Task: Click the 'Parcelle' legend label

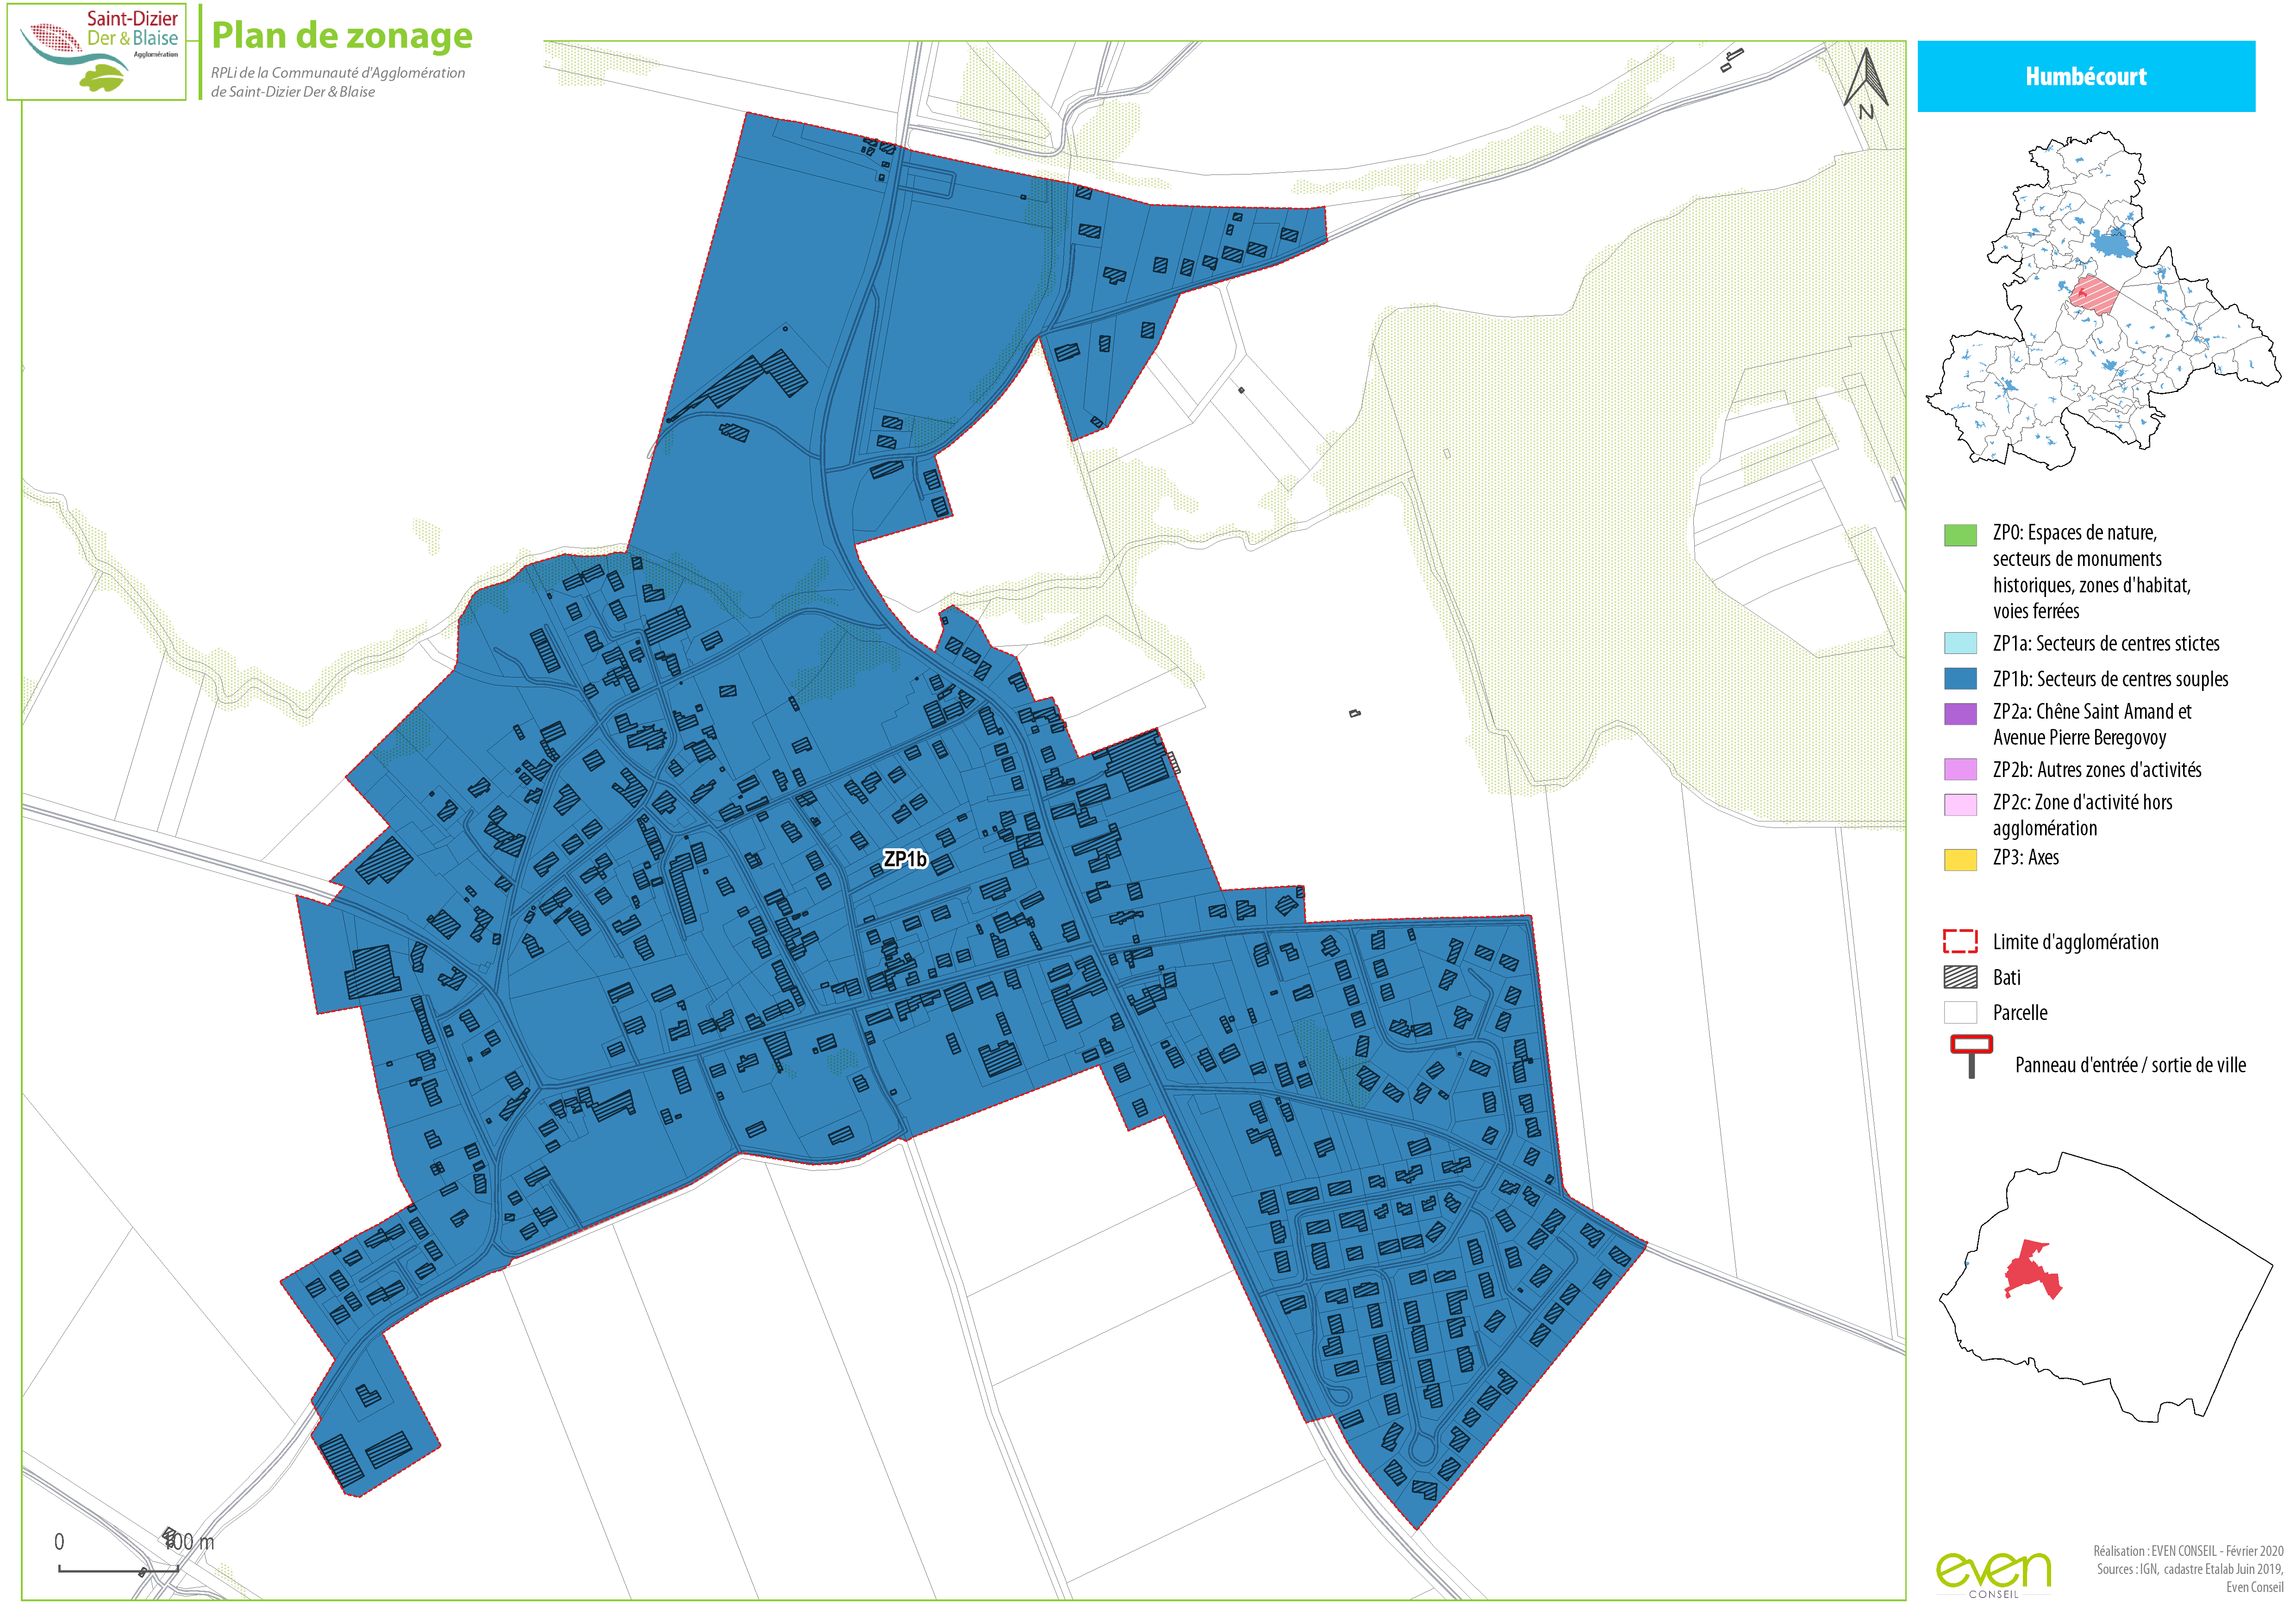Action: pos(2019,1012)
